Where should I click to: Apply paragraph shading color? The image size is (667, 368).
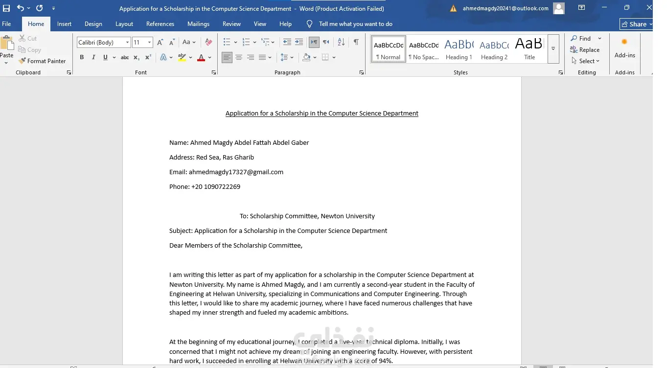pyautogui.click(x=306, y=57)
